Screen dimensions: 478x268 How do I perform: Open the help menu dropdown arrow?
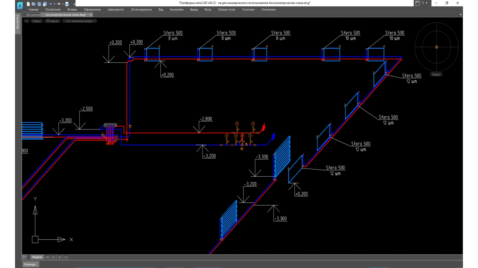(427, 3)
